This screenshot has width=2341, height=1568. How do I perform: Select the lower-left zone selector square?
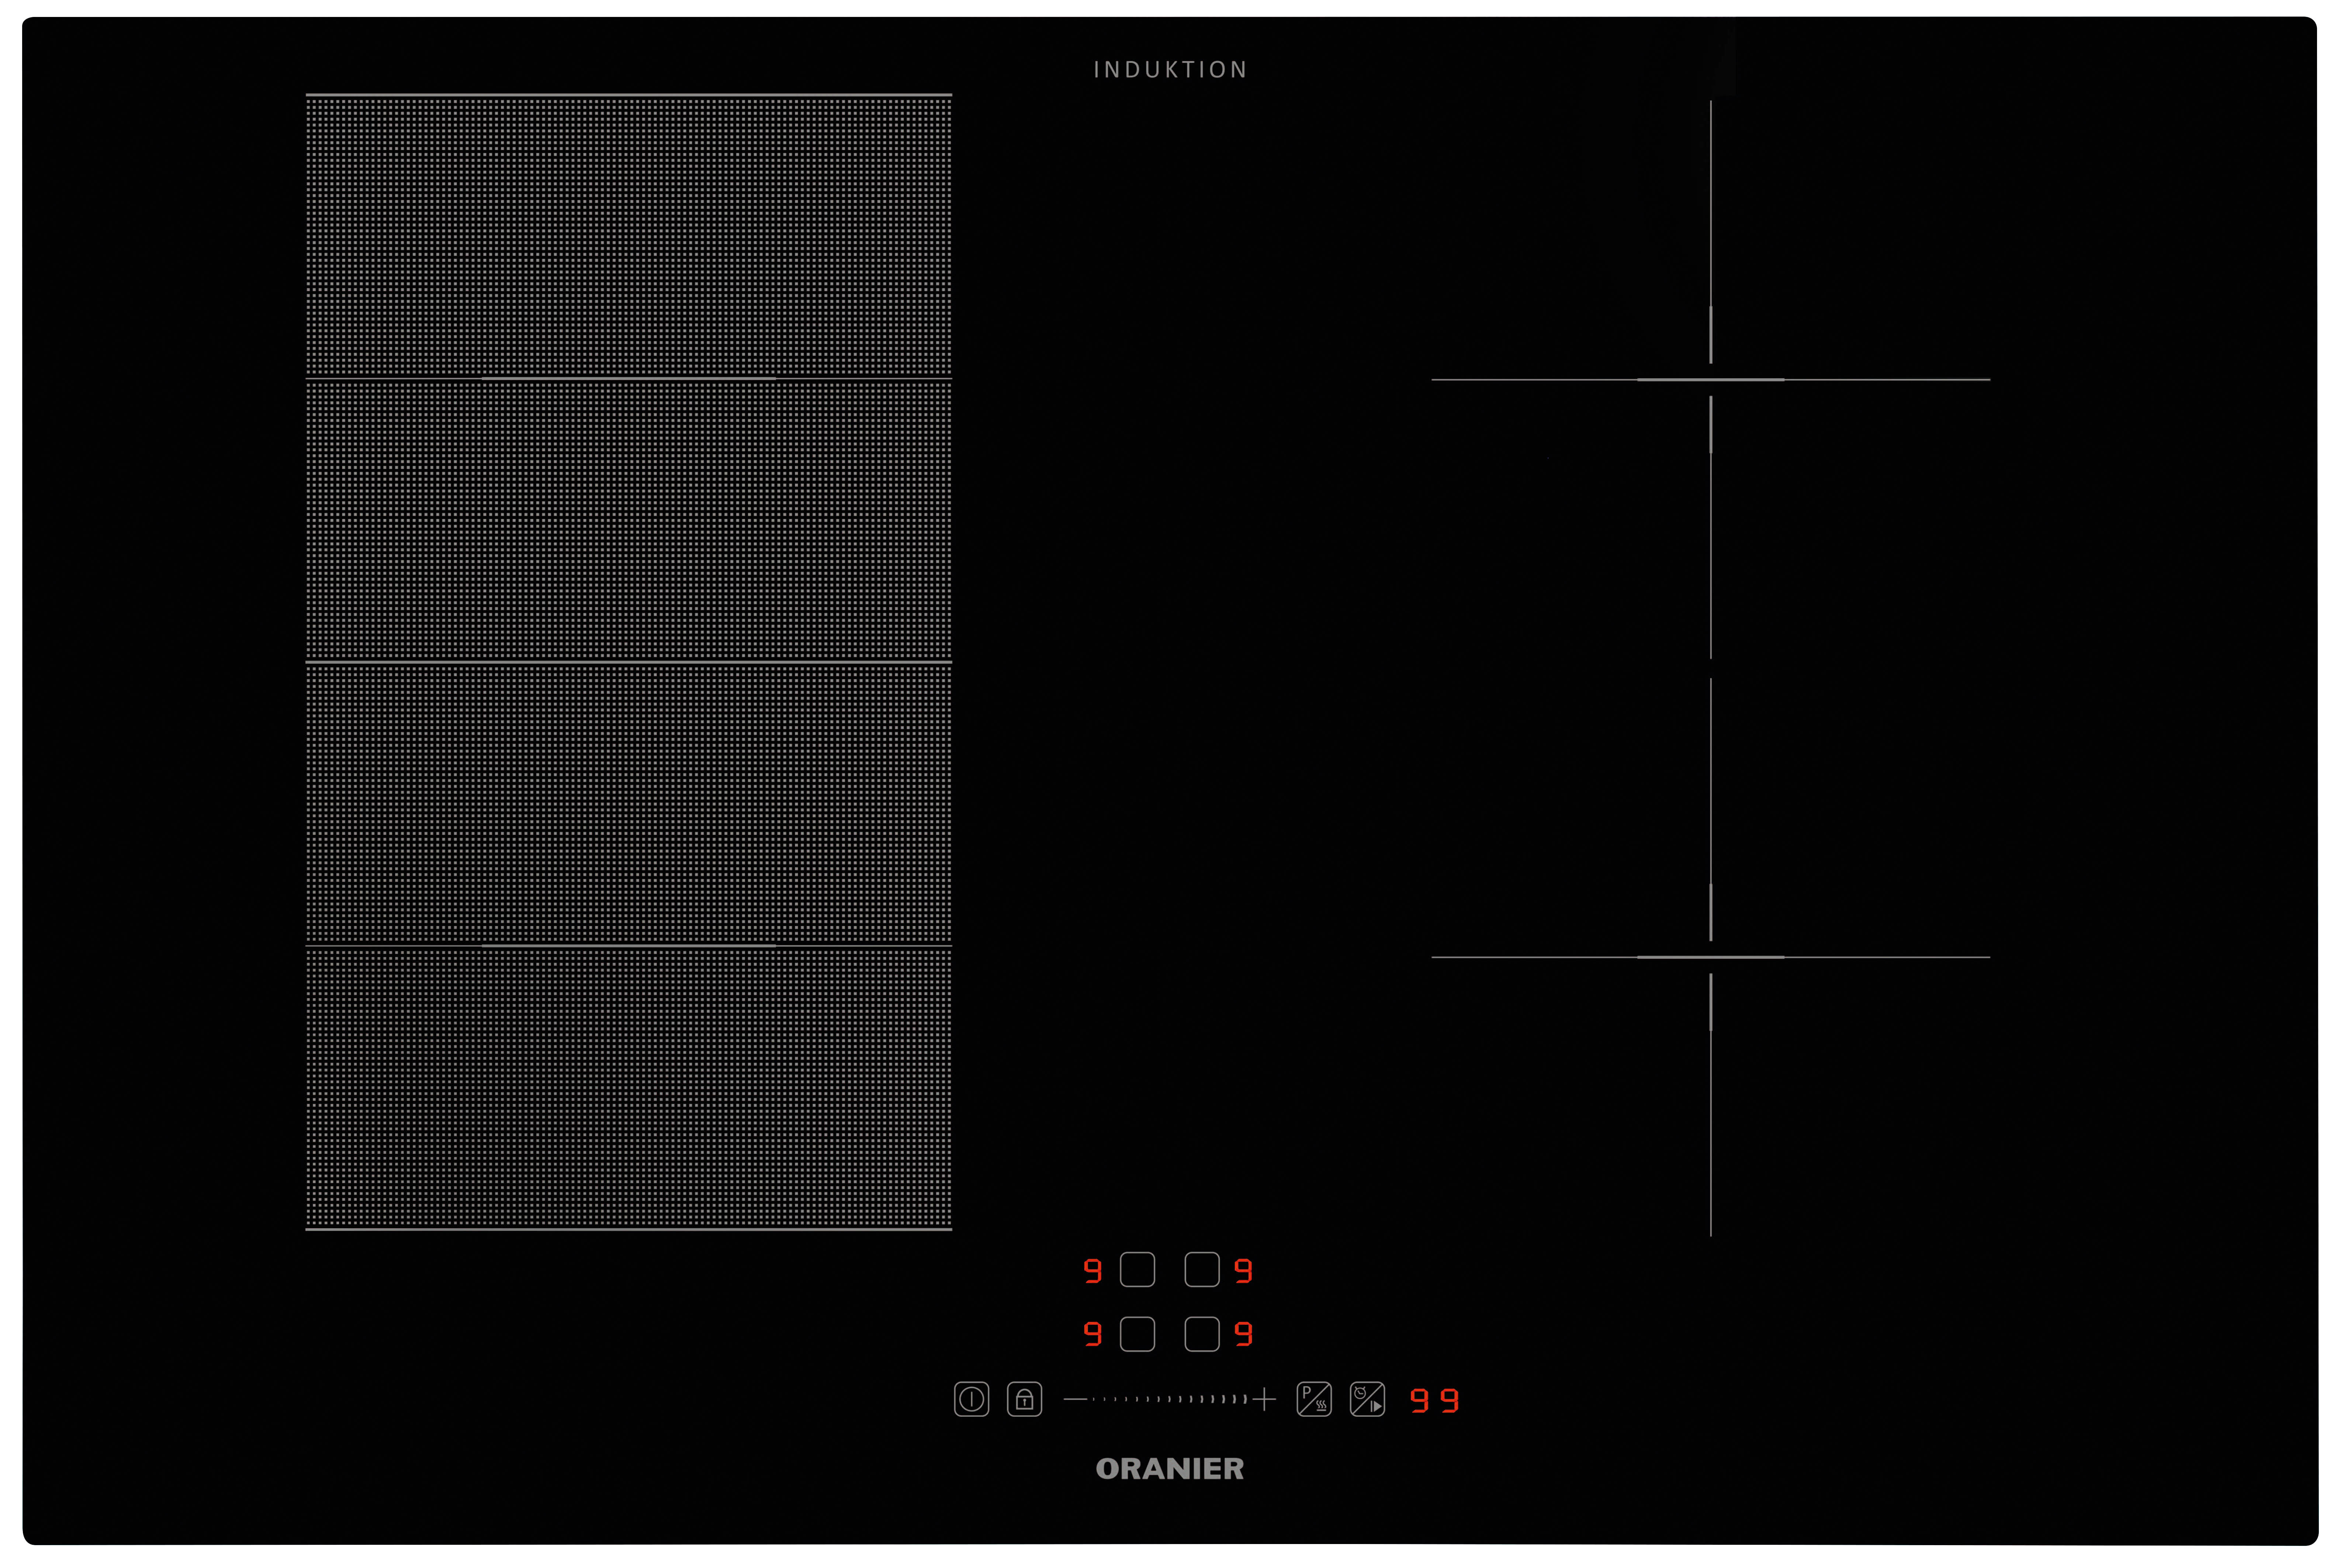[1137, 1334]
